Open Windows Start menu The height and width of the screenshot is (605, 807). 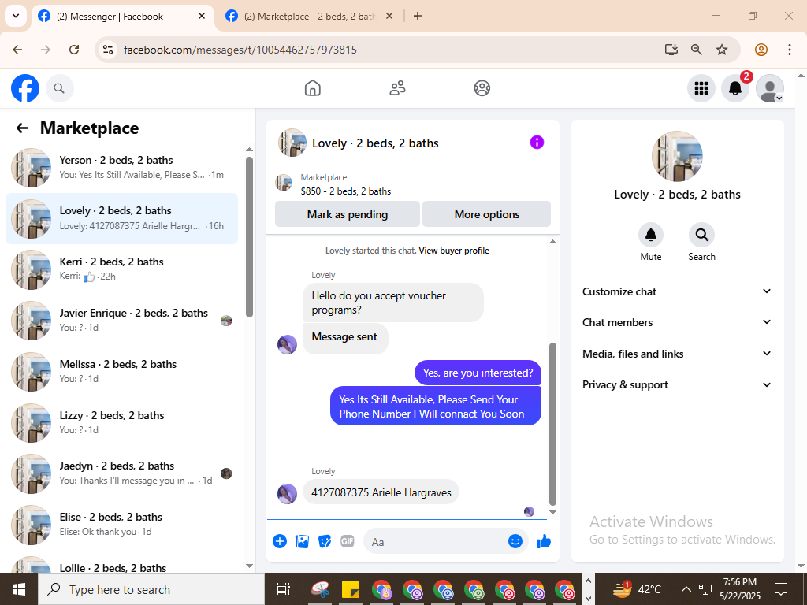point(19,589)
